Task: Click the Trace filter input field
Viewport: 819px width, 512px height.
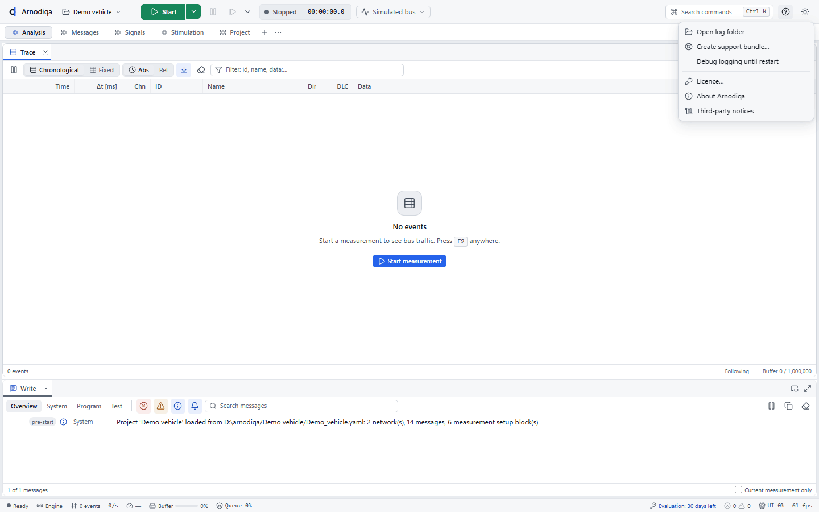Action: [307, 70]
